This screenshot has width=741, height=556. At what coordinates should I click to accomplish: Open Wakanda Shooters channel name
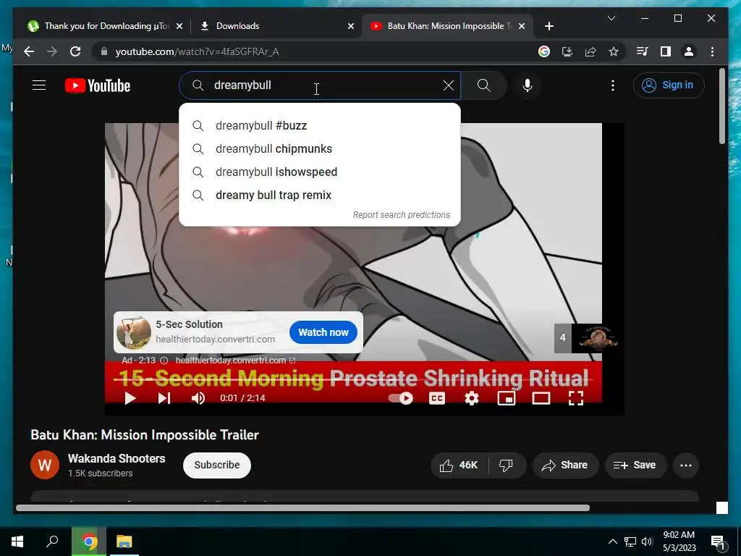(x=117, y=458)
